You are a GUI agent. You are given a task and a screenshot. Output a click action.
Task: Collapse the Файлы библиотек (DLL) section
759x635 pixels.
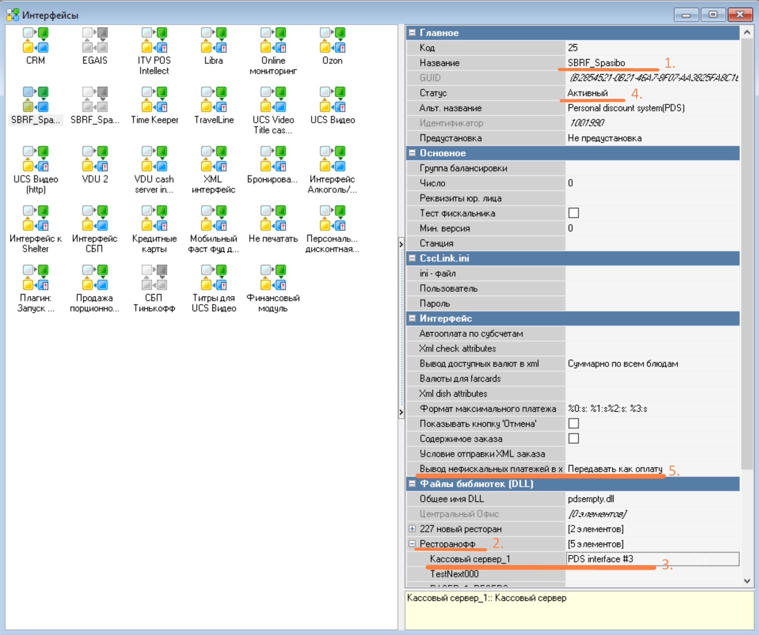click(x=412, y=484)
